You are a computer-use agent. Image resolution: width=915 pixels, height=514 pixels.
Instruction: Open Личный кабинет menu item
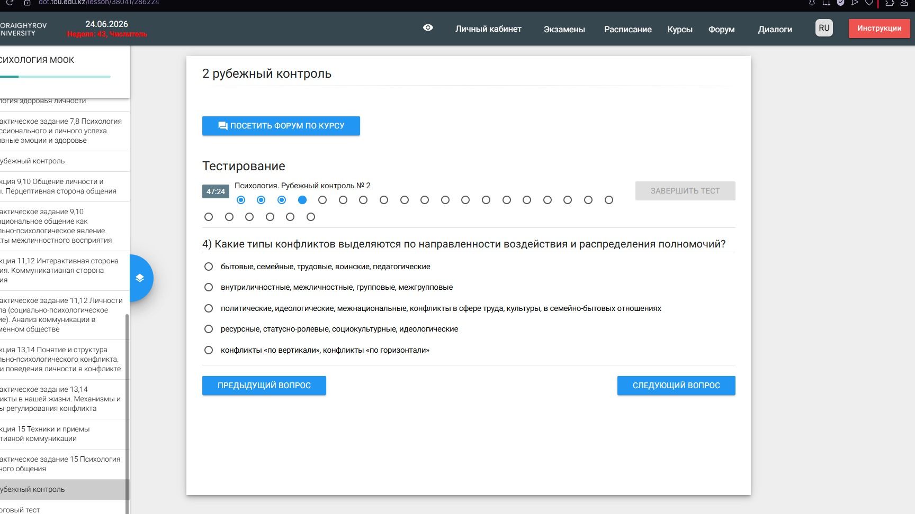(488, 29)
